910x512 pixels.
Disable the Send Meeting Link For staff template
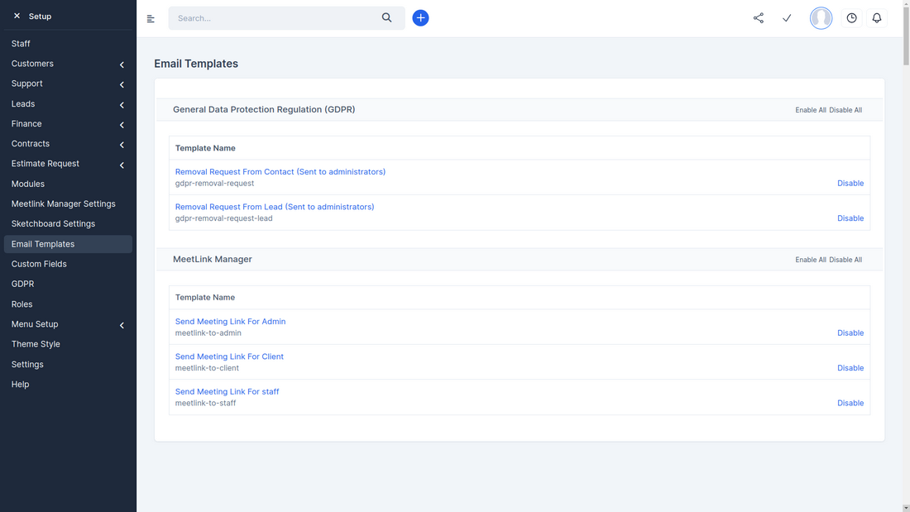pyautogui.click(x=850, y=403)
